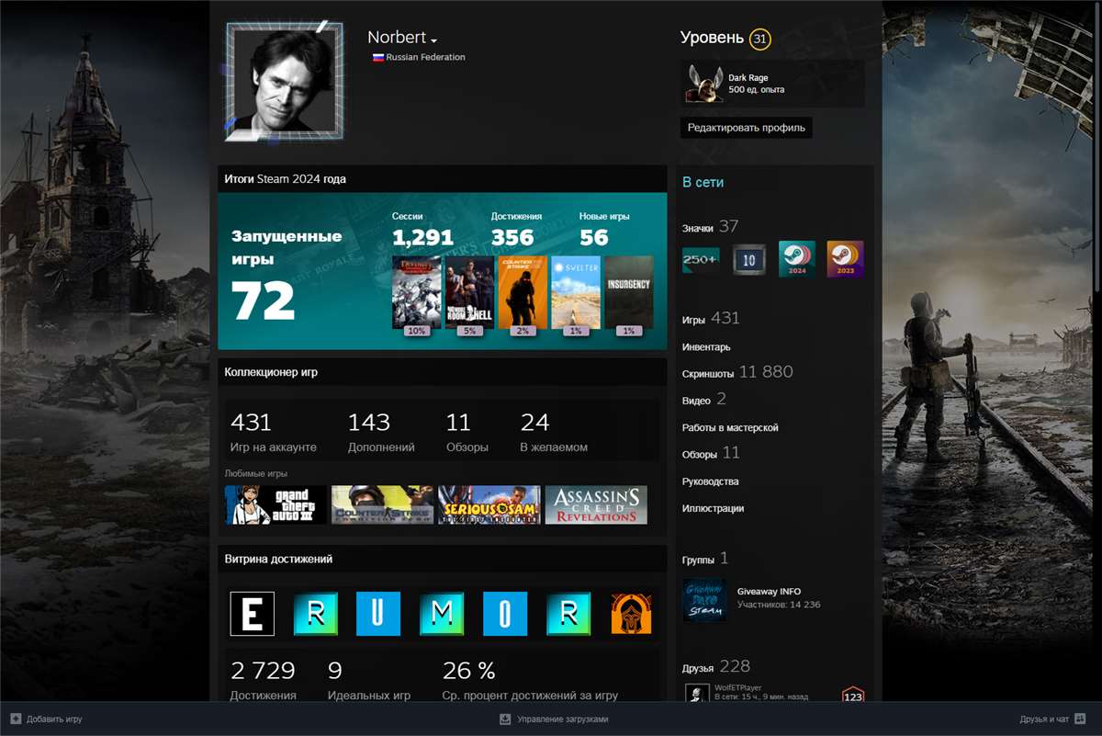This screenshot has height=736, width=1102.
Task: Open the Counter-Strike Condition Zero banner
Action: 382,505
